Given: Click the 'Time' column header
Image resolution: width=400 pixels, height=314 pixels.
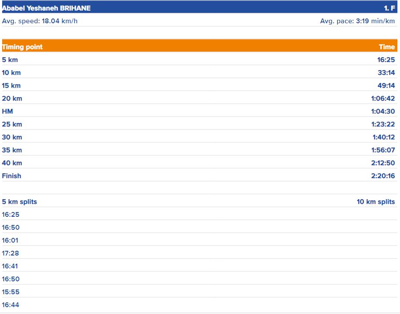Looking at the screenshot, I should click(387, 47).
